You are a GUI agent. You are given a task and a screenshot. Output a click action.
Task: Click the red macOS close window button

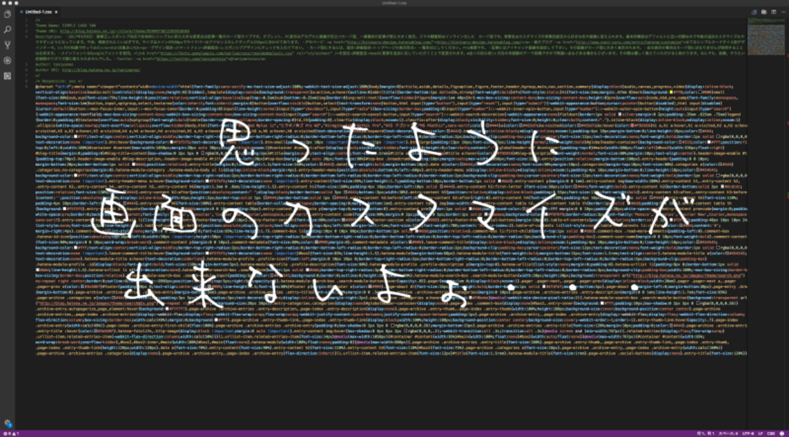point(4,3)
